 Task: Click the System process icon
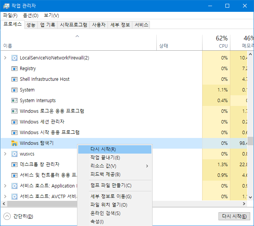pos(14,90)
